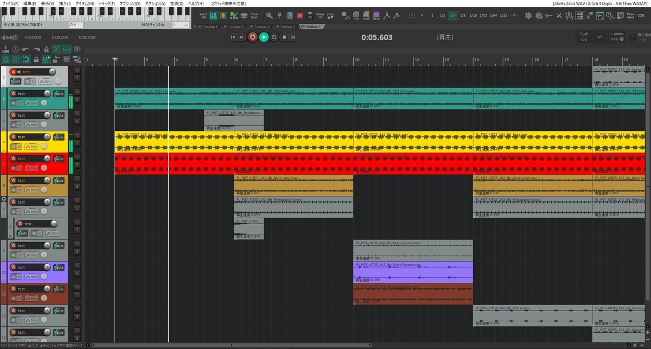Set grid to 1/4 in toolbar
This screenshot has height=349, width=651.
pyautogui.click(x=452, y=15)
